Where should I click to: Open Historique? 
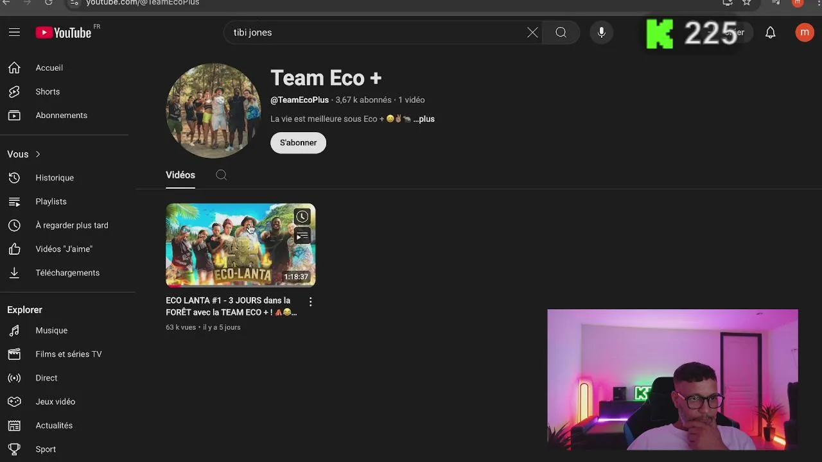click(55, 178)
